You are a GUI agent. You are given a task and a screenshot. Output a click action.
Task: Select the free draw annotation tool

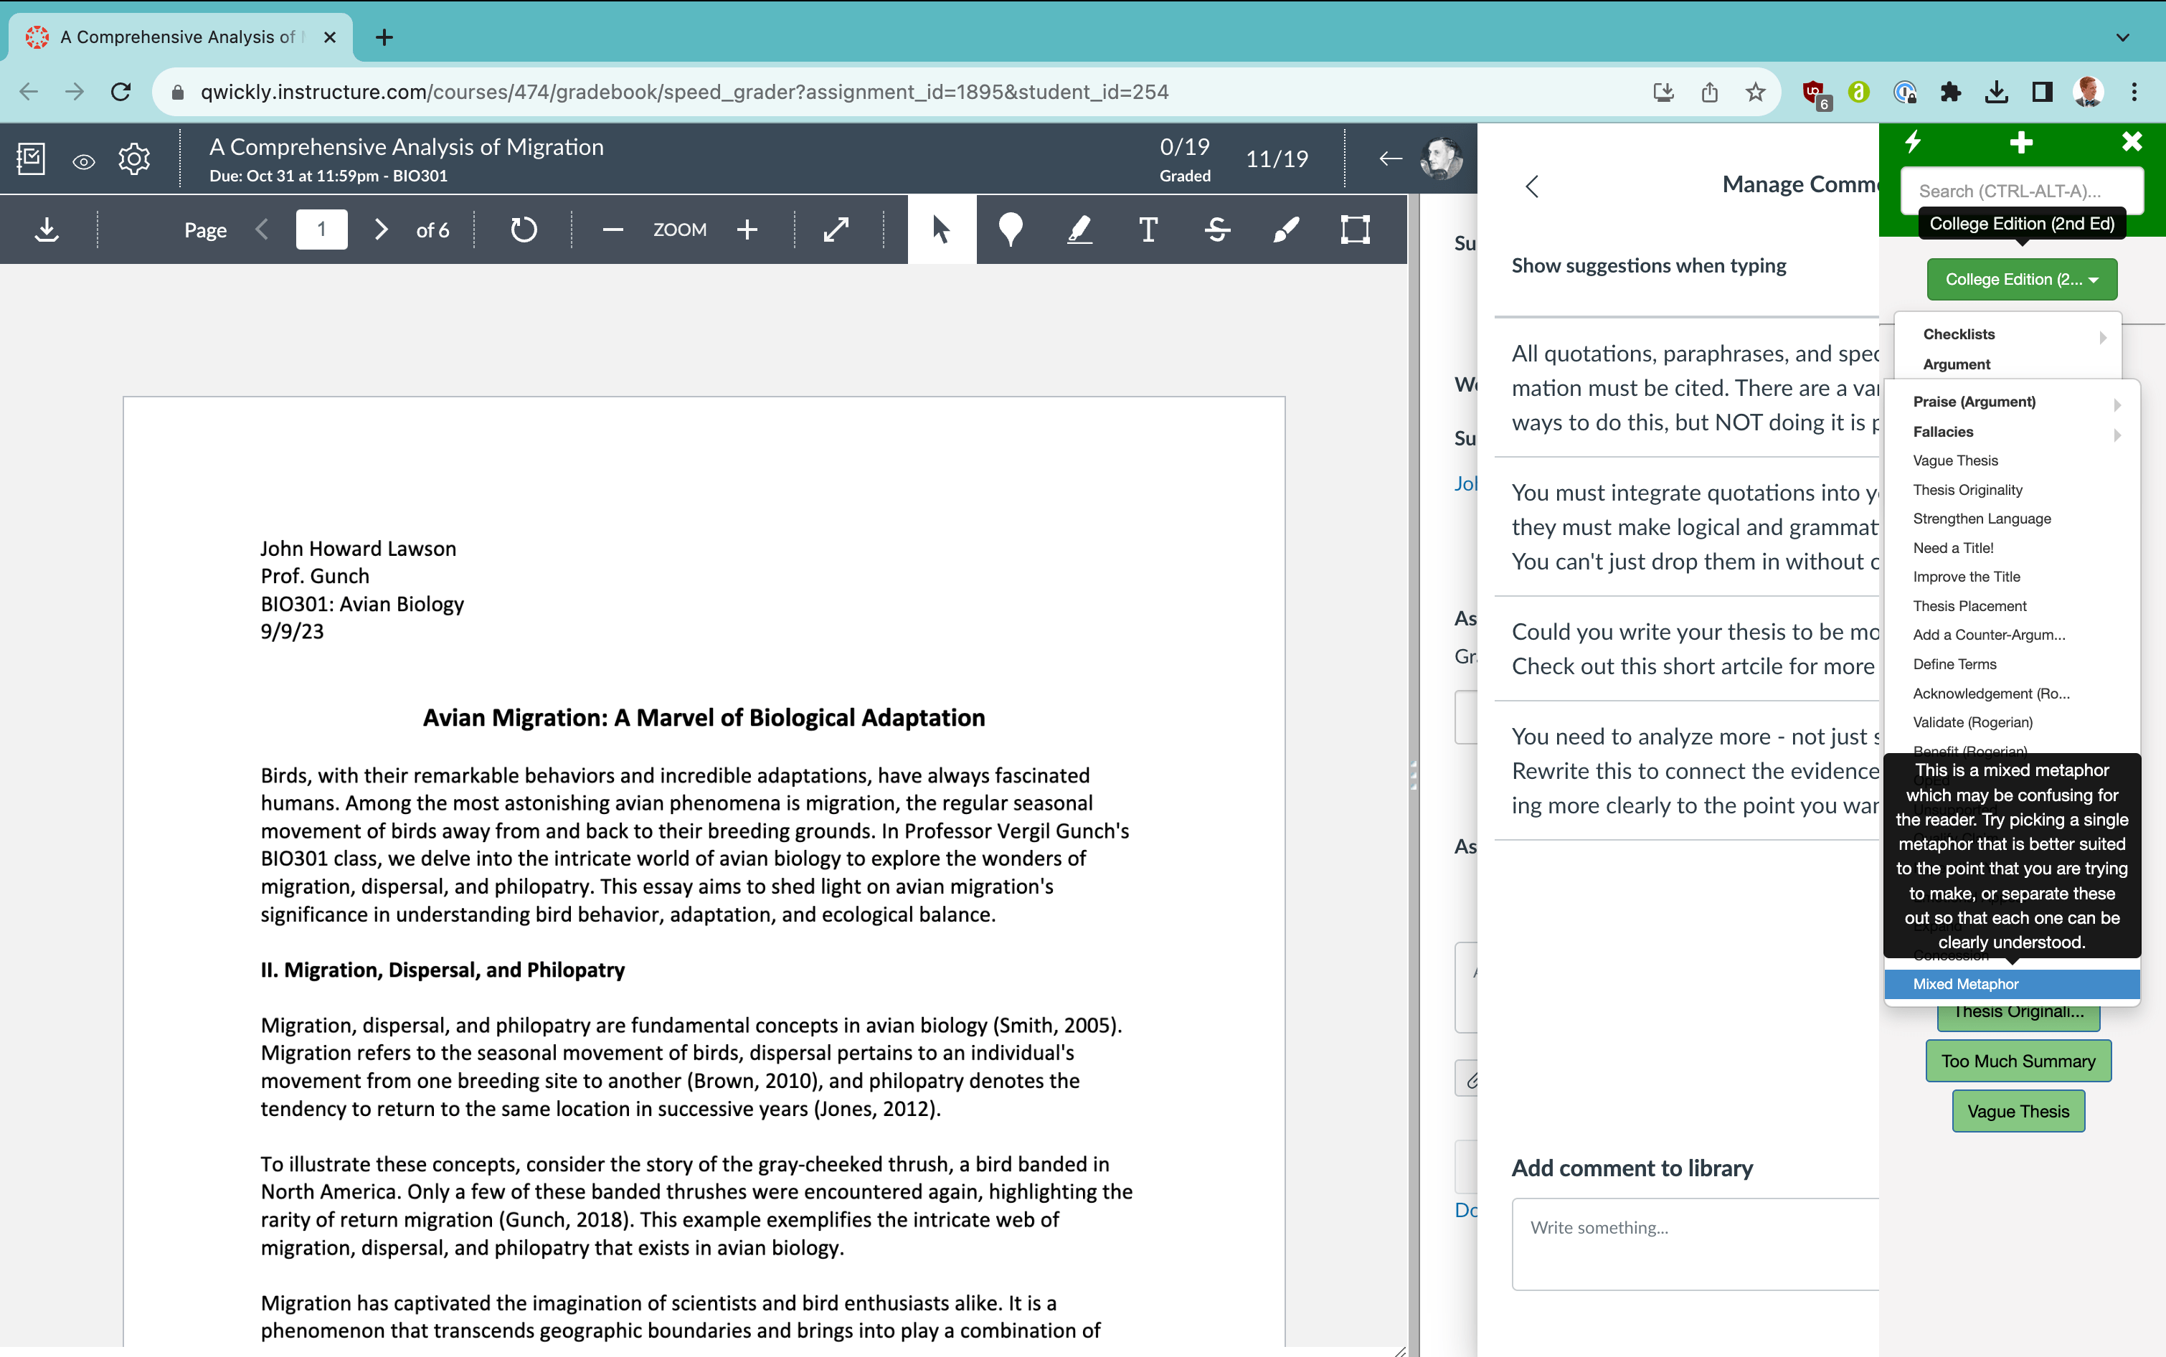click(1285, 230)
